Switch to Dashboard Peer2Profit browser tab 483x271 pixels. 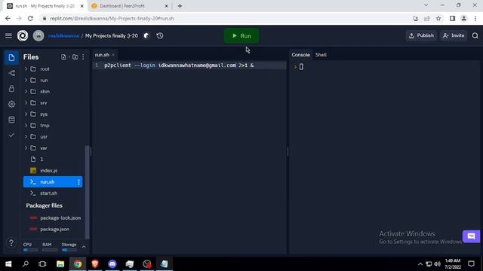130,6
